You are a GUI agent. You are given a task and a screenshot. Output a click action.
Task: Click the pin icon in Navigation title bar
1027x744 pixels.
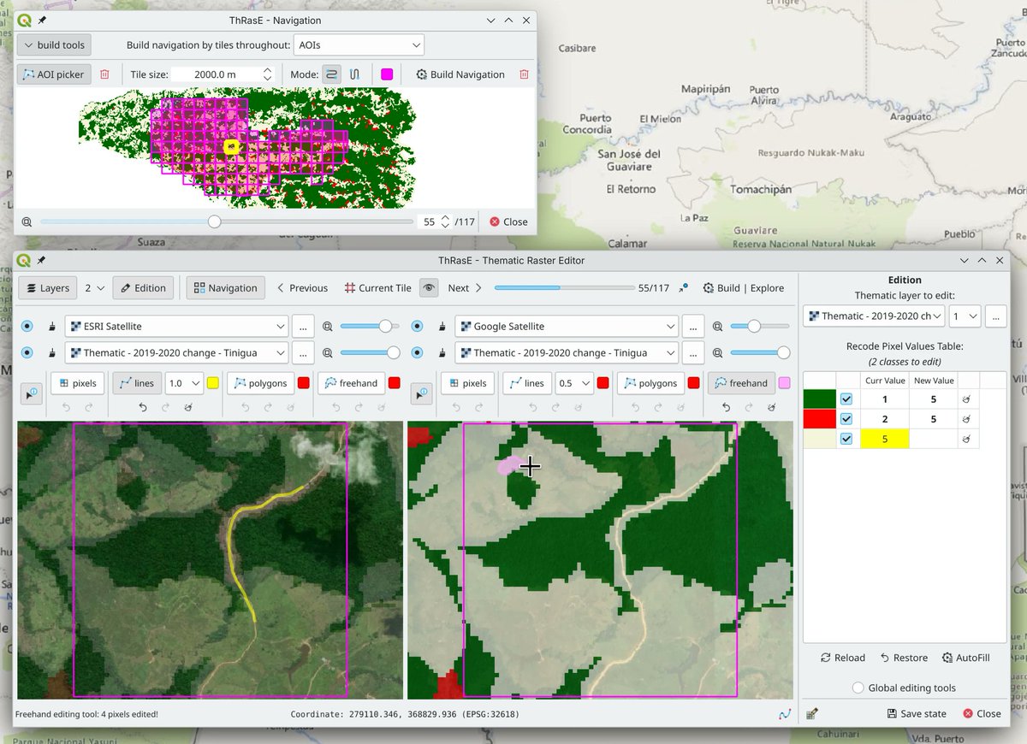43,21
